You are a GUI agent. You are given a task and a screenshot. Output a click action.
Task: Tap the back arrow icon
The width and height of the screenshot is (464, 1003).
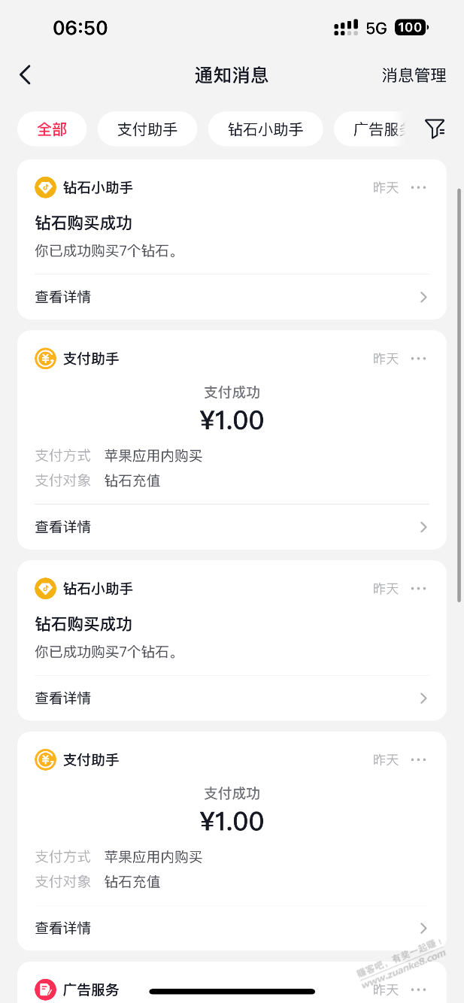point(26,74)
